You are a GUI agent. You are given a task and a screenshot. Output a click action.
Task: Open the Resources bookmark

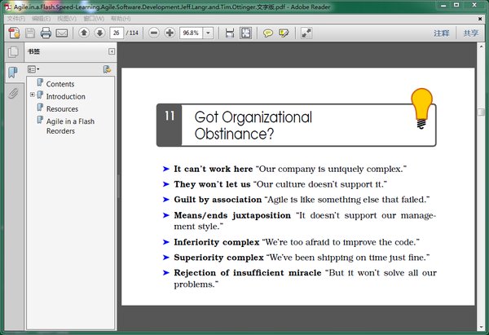click(x=62, y=108)
